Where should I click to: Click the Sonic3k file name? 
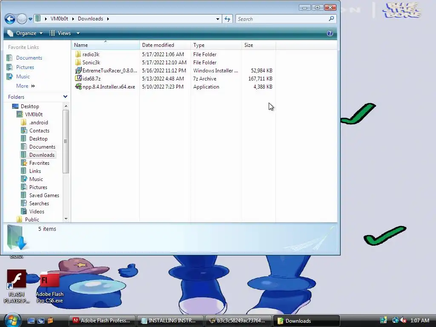pos(91,62)
